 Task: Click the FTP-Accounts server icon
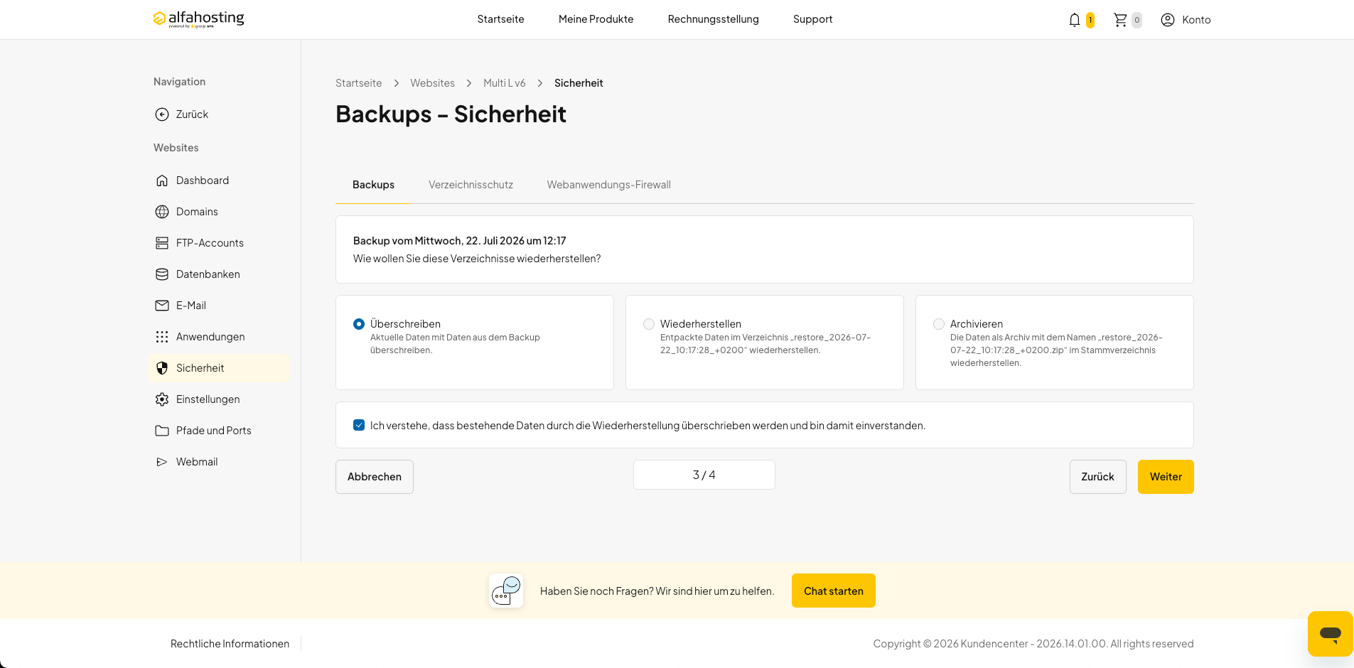click(x=162, y=243)
